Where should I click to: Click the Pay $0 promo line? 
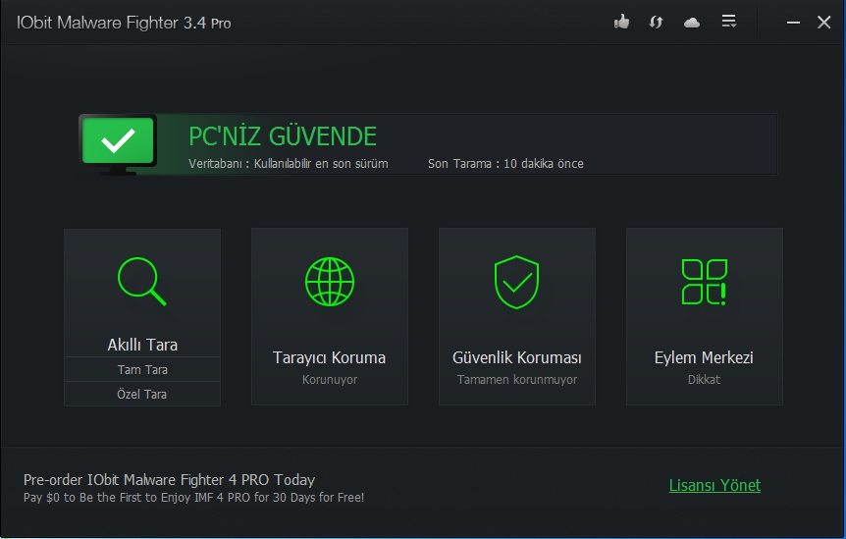(193, 498)
